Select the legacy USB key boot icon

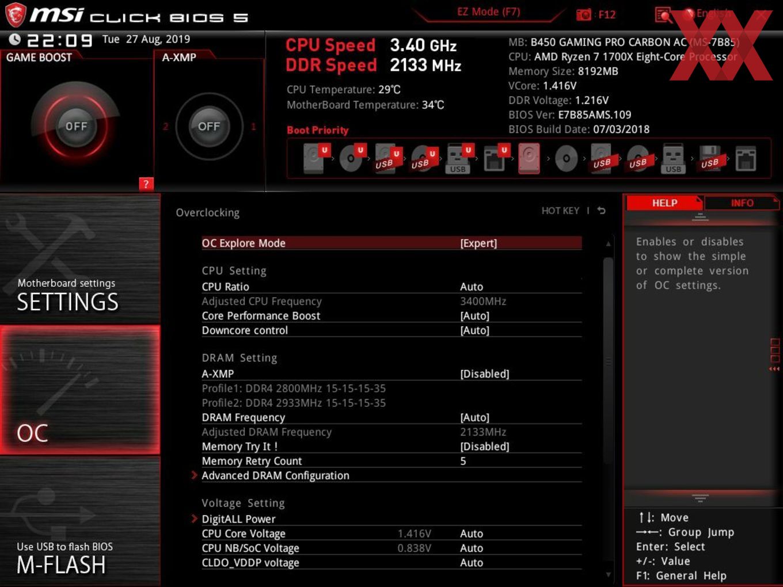tap(673, 158)
